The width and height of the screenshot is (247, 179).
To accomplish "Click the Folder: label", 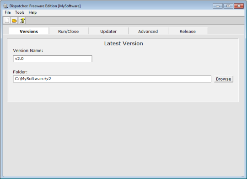I will click(20, 72).
